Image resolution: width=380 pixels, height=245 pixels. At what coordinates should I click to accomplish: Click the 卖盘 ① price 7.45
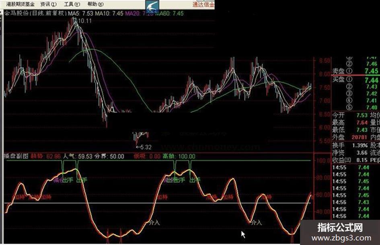(x=371, y=71)
